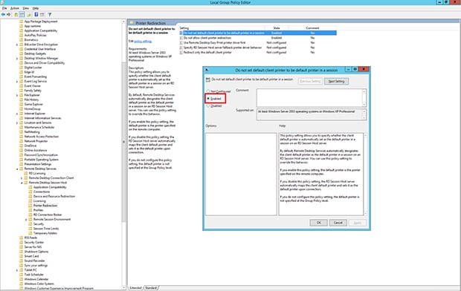Click the folder icon next to Digital Locker
Viewport: 461px width, 291px height.
21,68
